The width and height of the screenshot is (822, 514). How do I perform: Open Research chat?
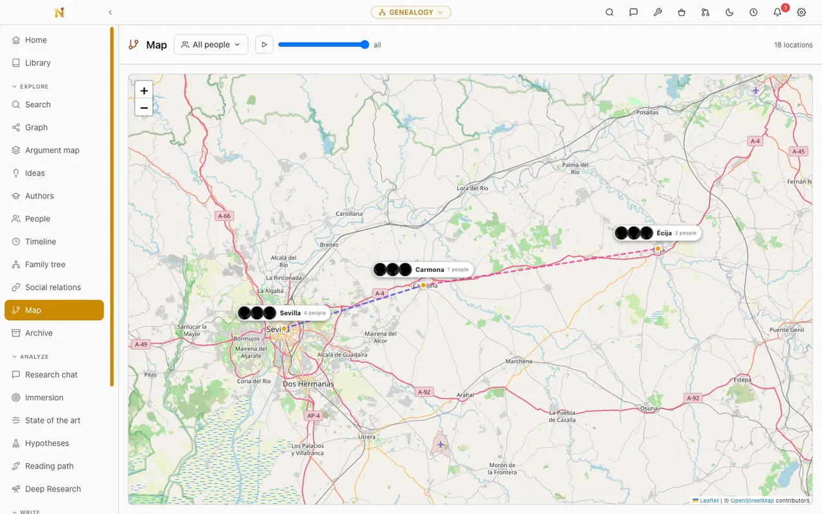(54, 375)
